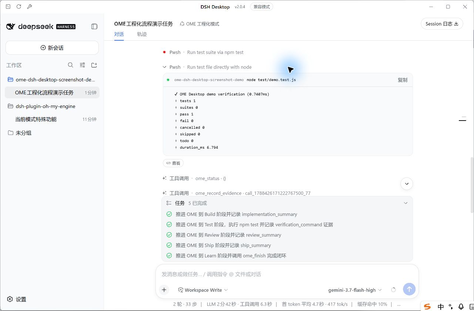Screen dimensions: 474x311
Task: Switch to the 轨迹 tab
Action: click(x=142, y=34)
